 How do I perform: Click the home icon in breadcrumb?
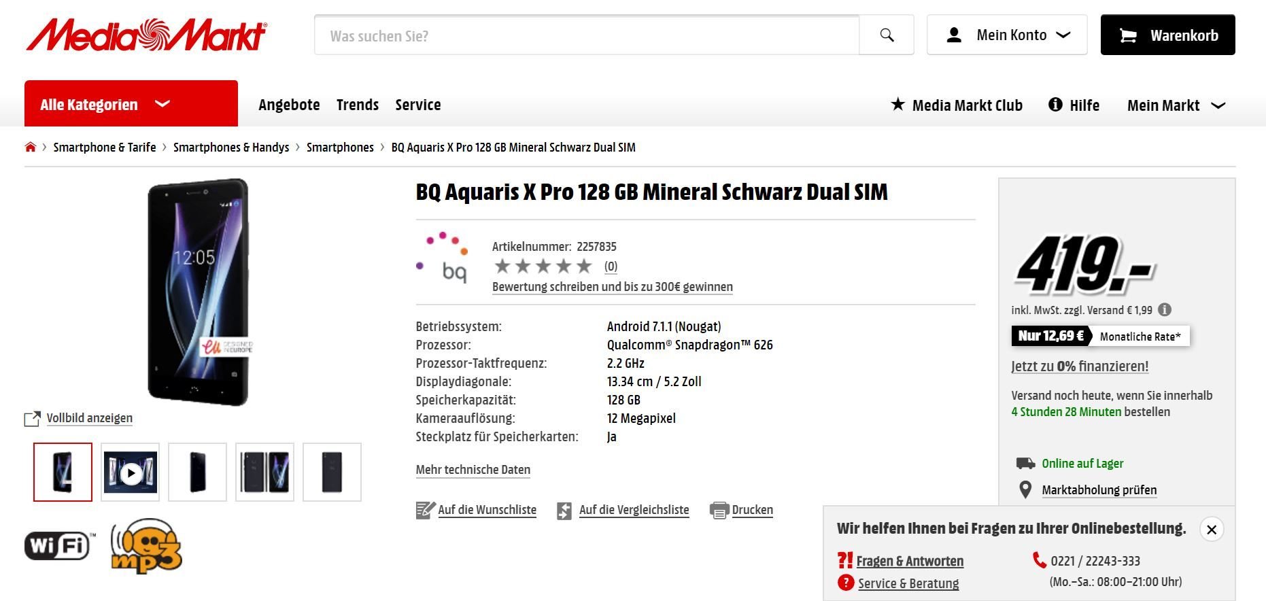click(x=30, y=147)
